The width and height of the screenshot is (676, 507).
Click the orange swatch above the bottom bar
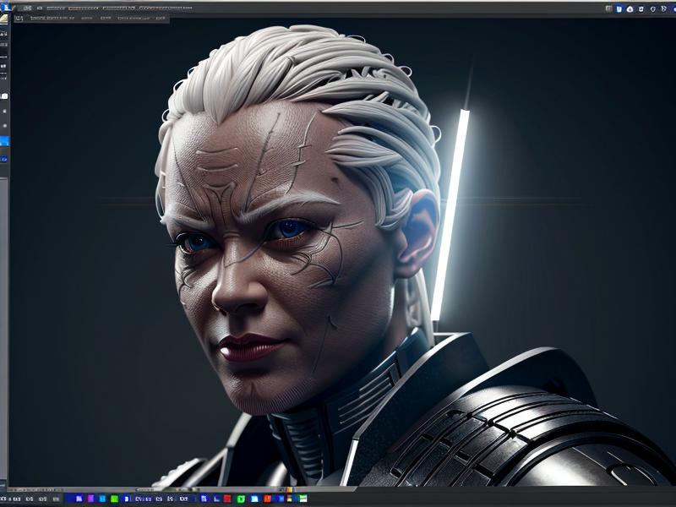[290, 490]
